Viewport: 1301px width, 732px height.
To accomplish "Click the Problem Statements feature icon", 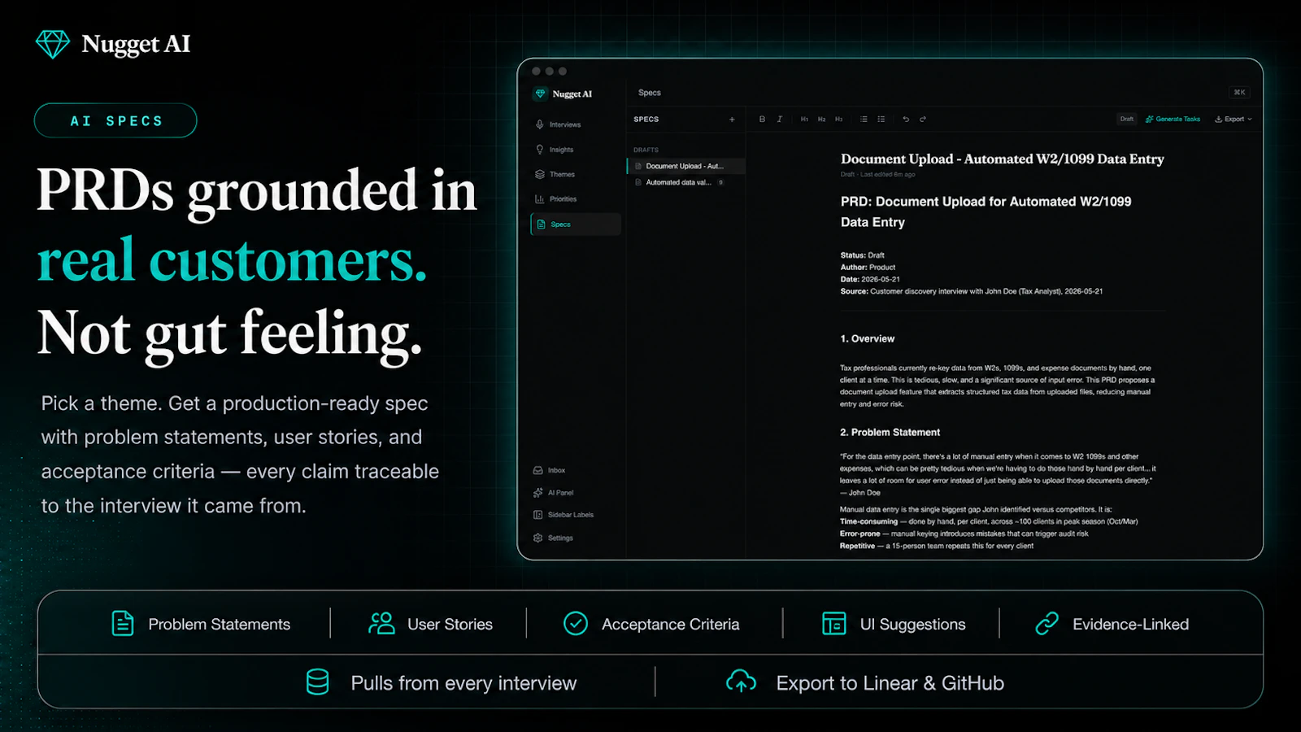I will click(123, 624).
